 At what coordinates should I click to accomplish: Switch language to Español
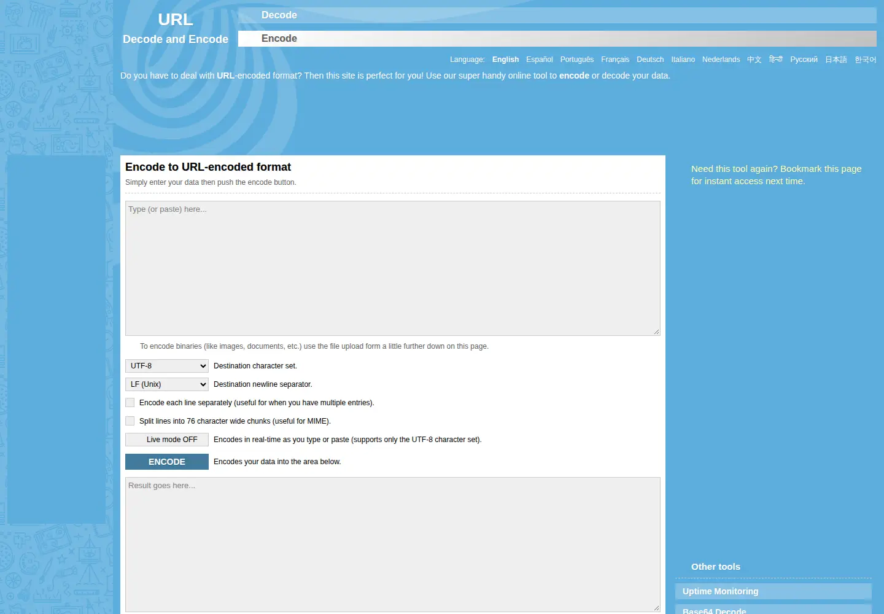(x=539, y=60)
